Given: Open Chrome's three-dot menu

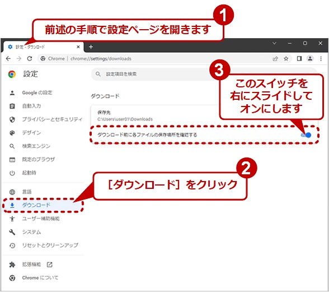Looking at the screenshot, I should coord(321,59).
